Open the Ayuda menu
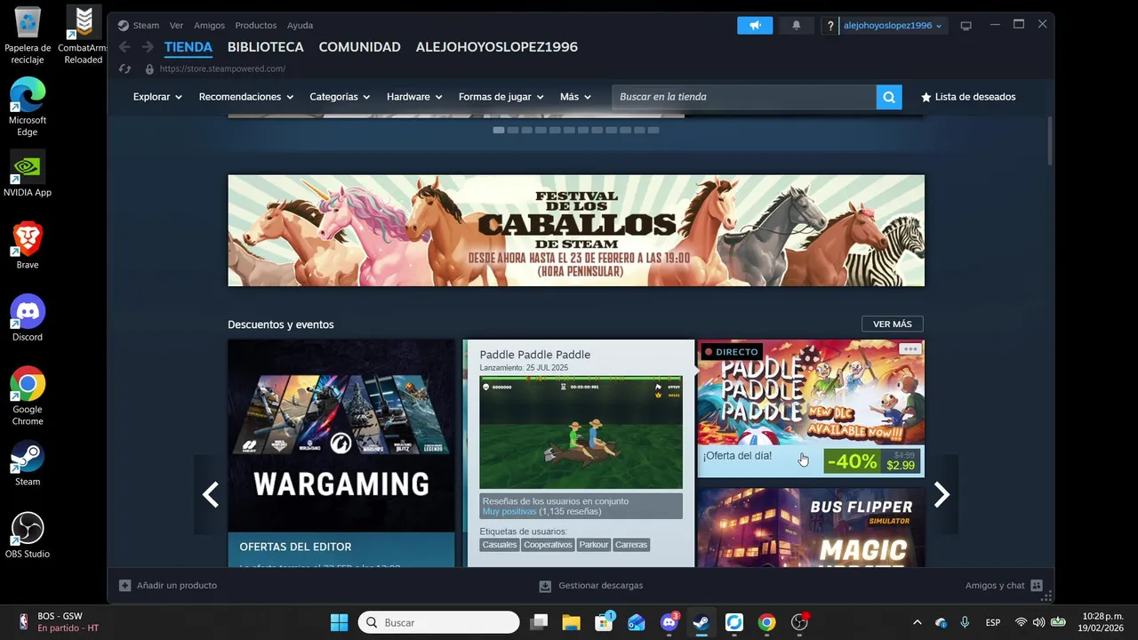The width and height of the screenshot is (1138, 640). point(300,25)
